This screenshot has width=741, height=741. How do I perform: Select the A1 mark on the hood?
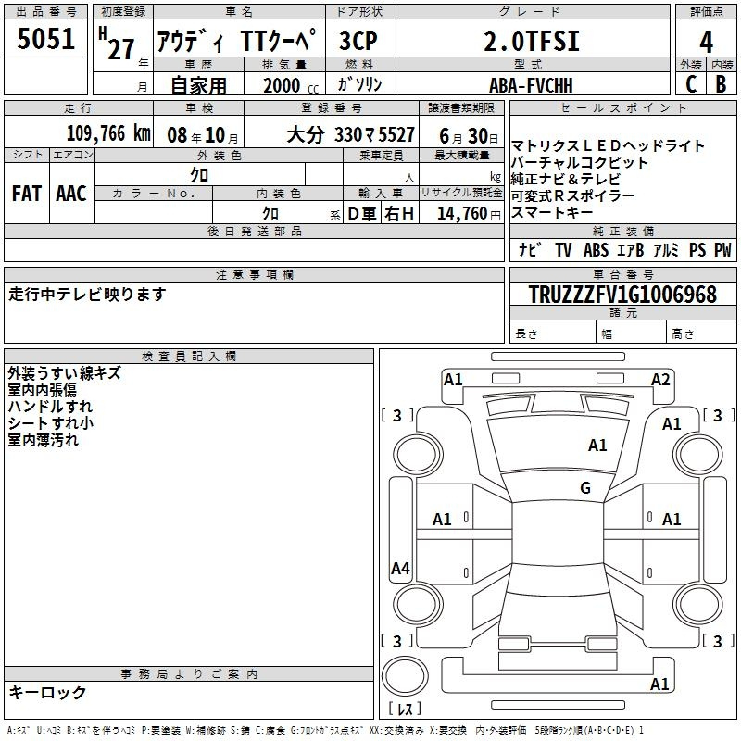pos(597,445)
